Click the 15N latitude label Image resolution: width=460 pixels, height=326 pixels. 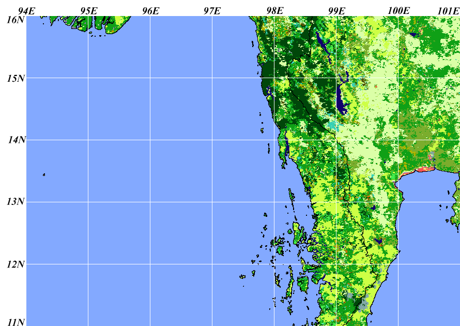tap(16, 79)
